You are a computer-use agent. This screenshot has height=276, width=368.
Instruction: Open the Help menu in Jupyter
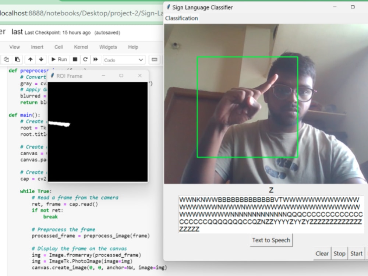pos(133,47)
